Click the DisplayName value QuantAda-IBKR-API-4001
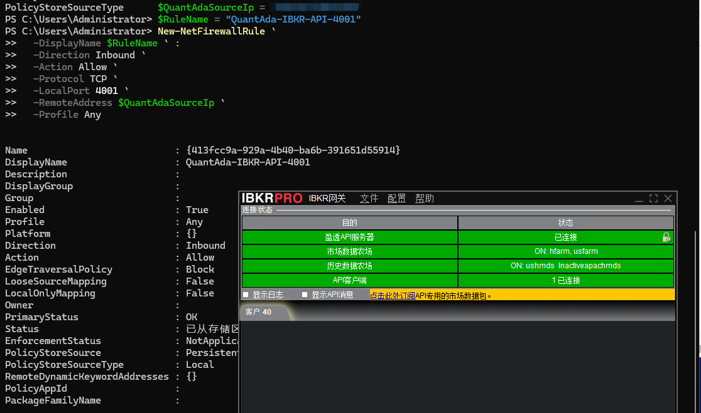The height and width of the screenshot is (413, 701). 247,162
